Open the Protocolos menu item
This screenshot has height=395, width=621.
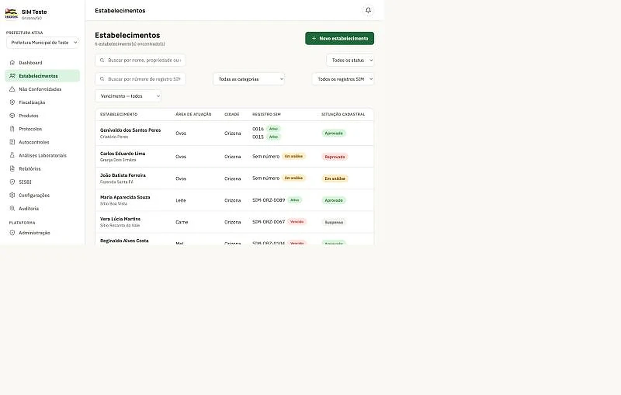(x=42, y=129)
